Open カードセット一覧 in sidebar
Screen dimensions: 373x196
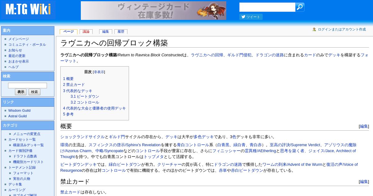click(22, 140)
